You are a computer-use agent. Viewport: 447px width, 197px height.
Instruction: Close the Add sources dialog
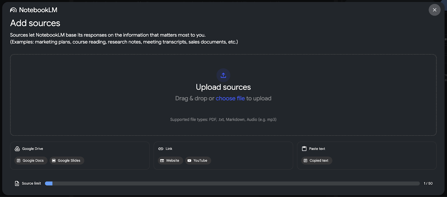pos(434,10)
